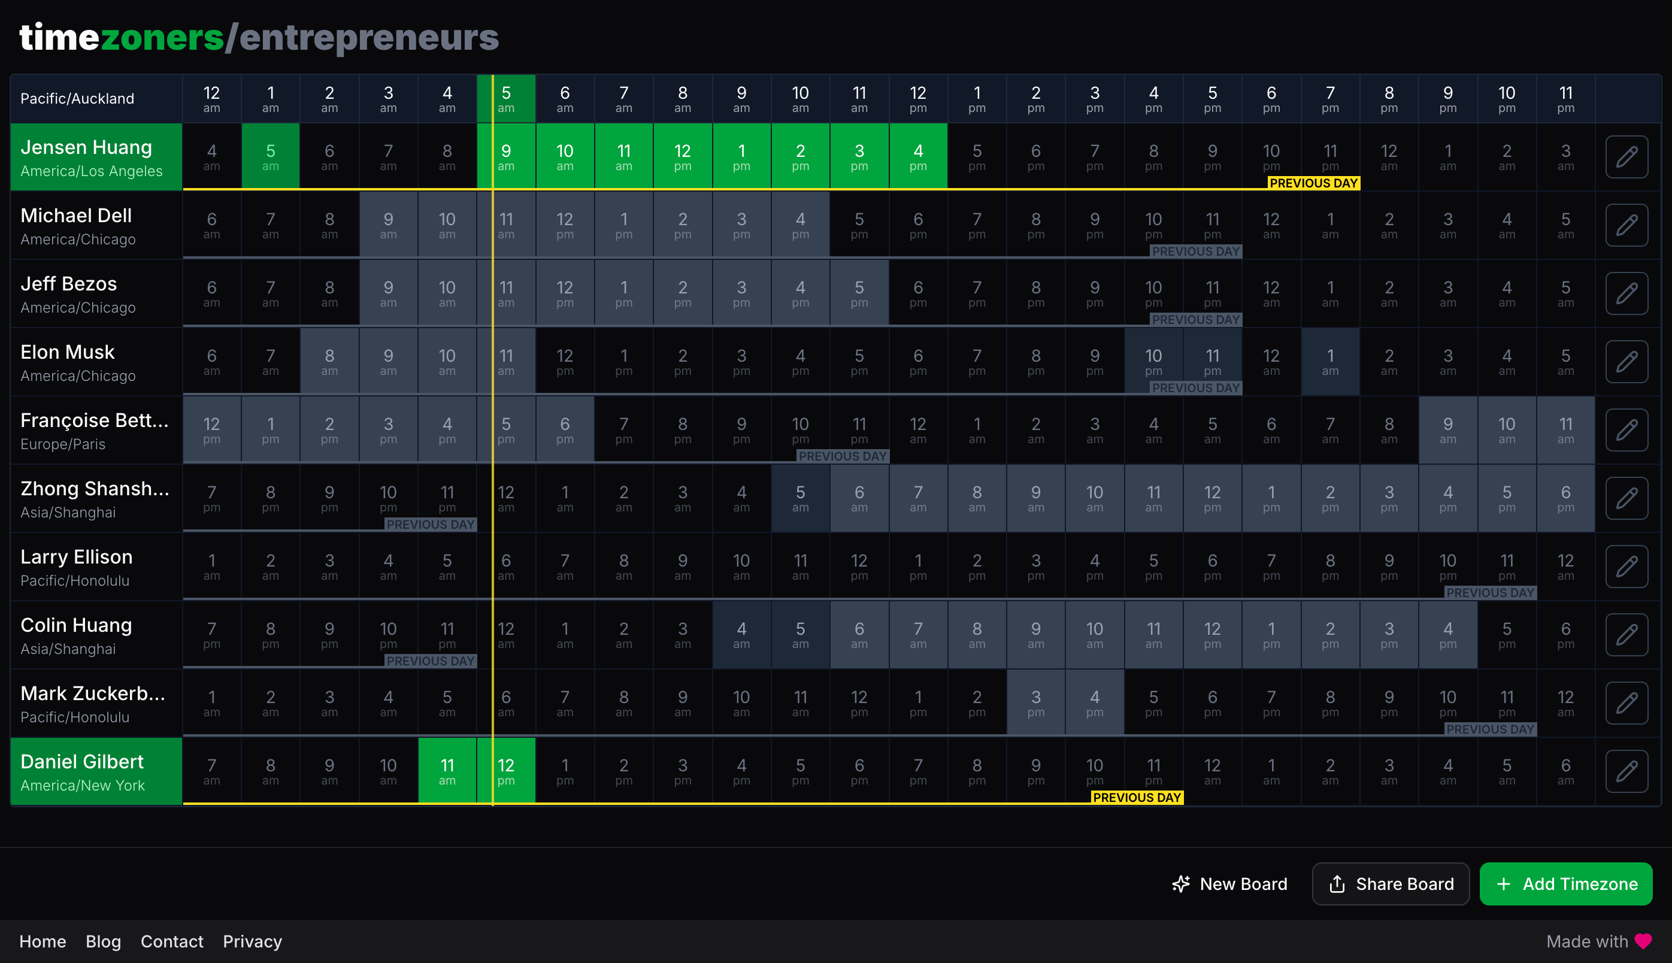Image resolution: width=1672 pixels, height=963 pixels.
Task: Select the Daniel Gilbert name cell
Action: point(96,772)
